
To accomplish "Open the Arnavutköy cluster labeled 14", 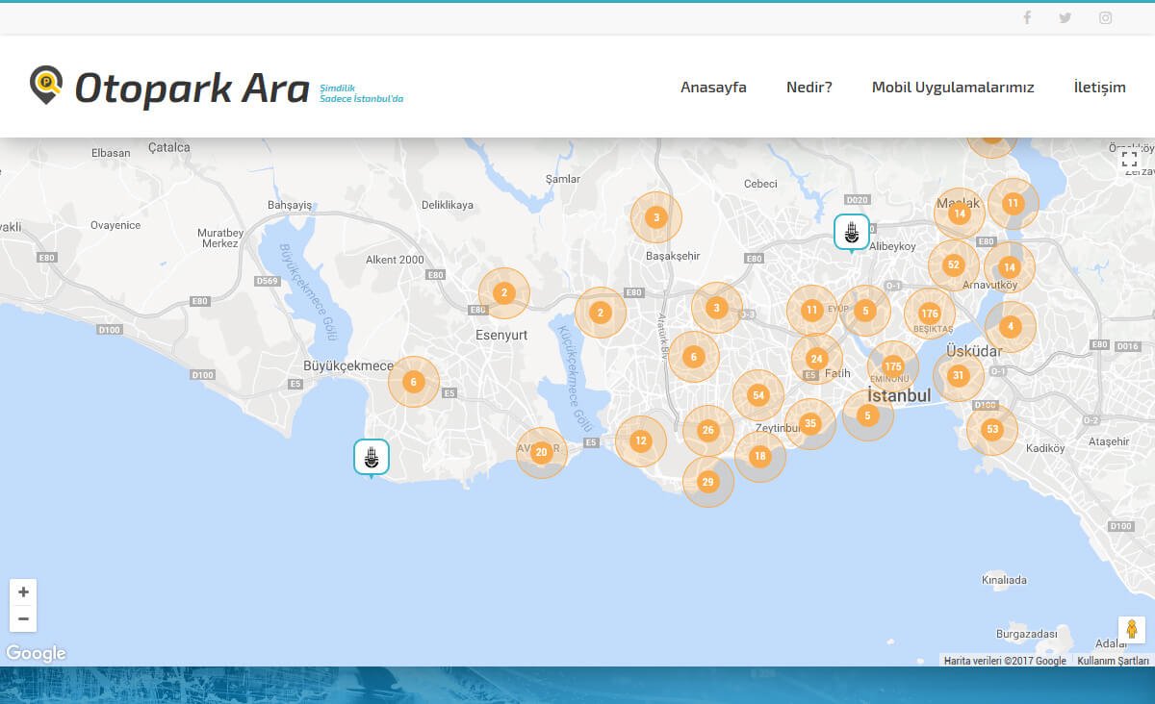I will click(1010, 267).
